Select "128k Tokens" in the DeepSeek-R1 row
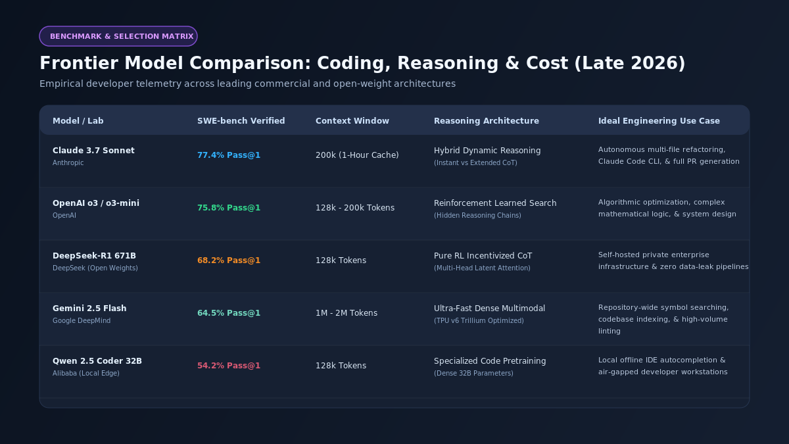This screenshot has height=444, width=789. pos(341,260)
